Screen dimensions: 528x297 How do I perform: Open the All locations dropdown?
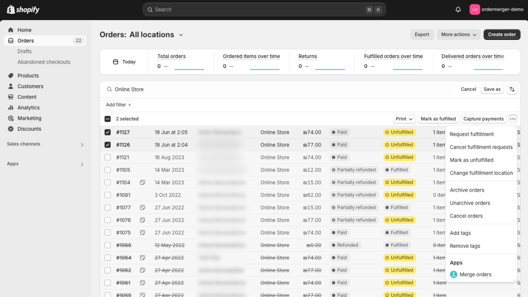pos(156,35)
